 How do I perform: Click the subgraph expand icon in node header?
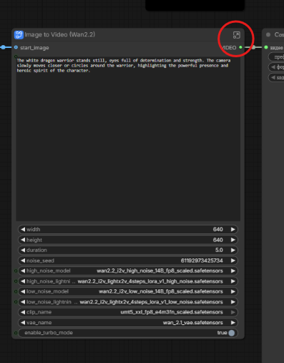[236, 35]
